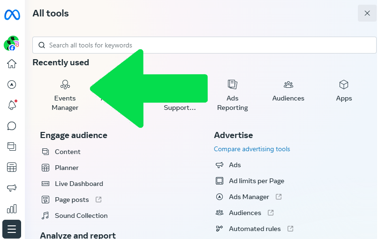Open Ads Reporting tool
This screenshot has height=239, width=379.
click(232, 94)
